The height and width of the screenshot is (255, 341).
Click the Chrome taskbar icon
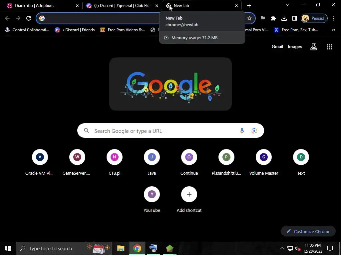click(137, 248)
